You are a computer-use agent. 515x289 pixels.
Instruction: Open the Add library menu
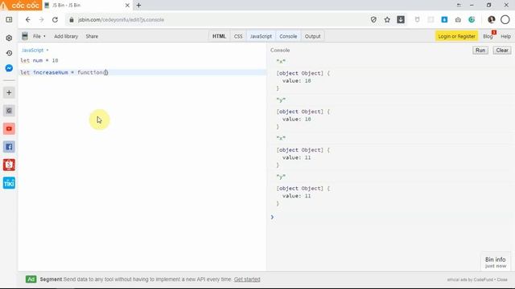coord(66,36)
